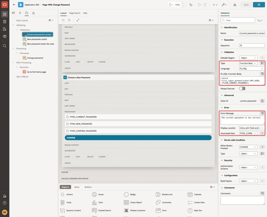The image size is (267, 217).
Task: Open the Display Location dropdown
Action: tap(252, 128)
